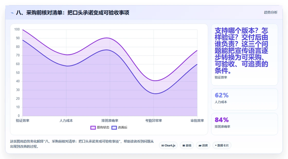Click the 趋势分析 label in the header
This screenshot has width=288, height=159.
tap(271, 13)
